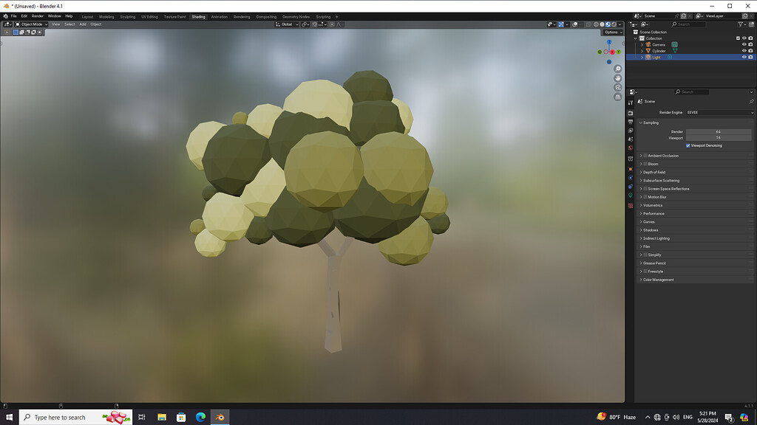The width and height of the screenshot is (757, 425).
Task: Hide the Cylinder object using its eye icon
Action: (744, 51)
